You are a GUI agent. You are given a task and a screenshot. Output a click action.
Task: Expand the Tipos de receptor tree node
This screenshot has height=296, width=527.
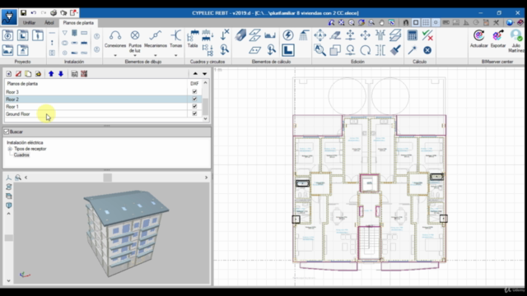point(10,149)
